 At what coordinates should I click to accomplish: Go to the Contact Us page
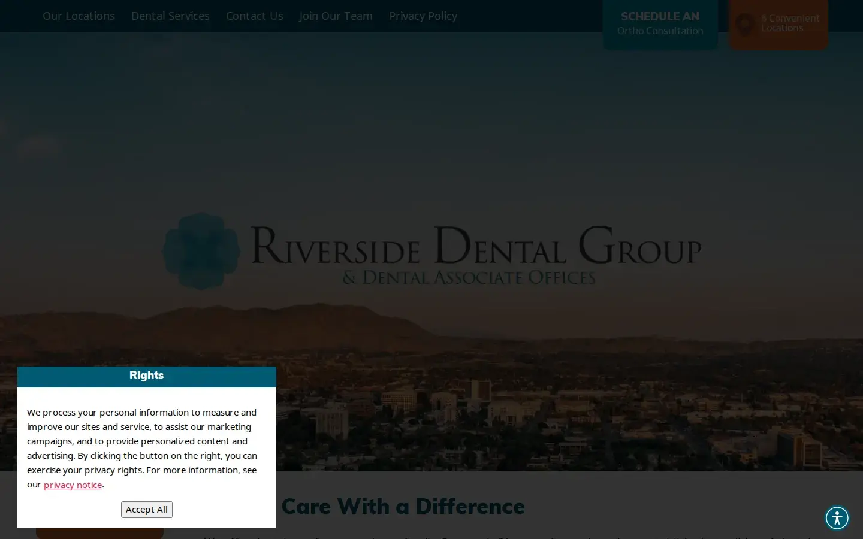(x=254, y=16)
